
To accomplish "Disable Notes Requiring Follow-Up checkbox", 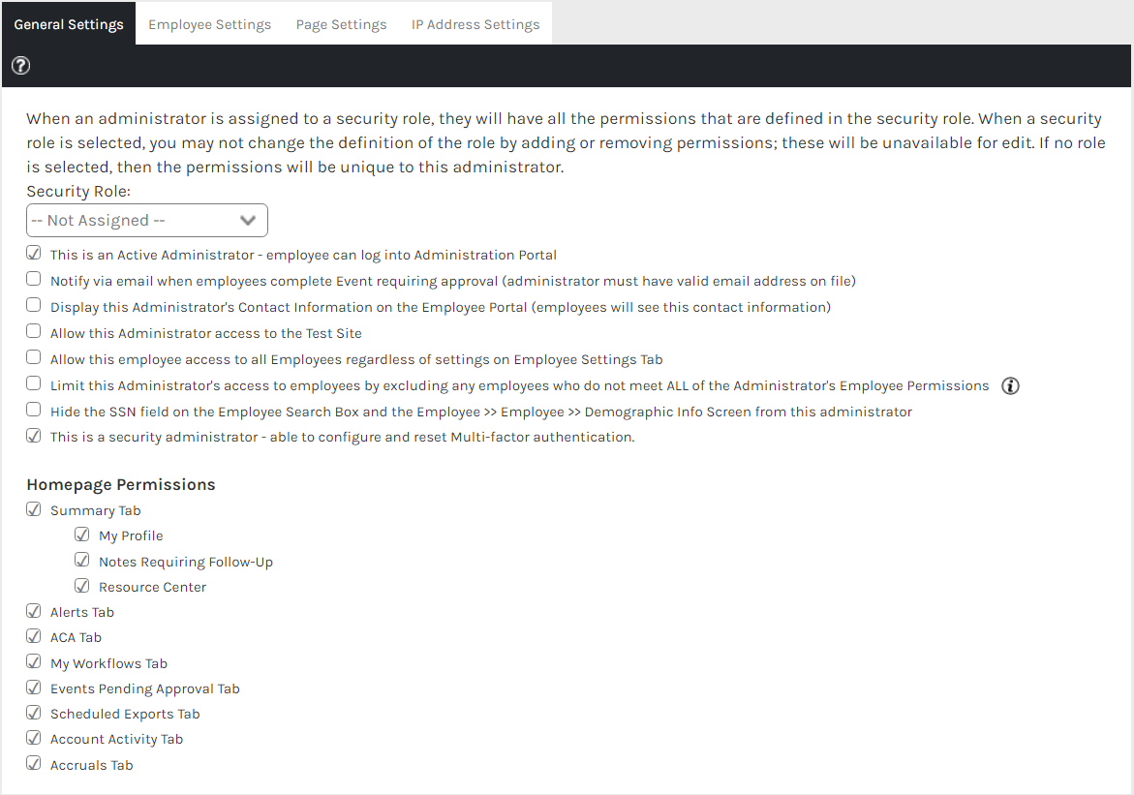I will point(82,561).
